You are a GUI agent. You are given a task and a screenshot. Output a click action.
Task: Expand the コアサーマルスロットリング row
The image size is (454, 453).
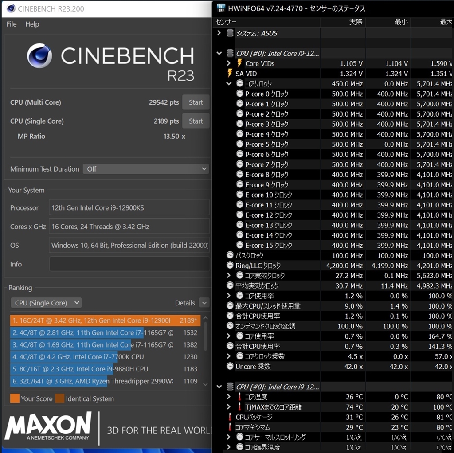tap(229, 437)
